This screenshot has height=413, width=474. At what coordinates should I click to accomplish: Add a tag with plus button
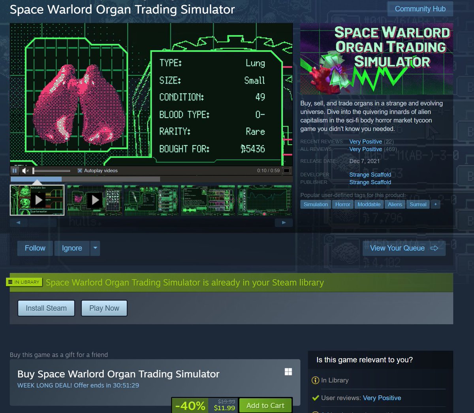(435, 204)
